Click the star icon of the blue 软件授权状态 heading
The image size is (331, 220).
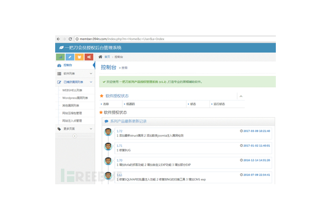pyautogui.click(x=102, y=96)
